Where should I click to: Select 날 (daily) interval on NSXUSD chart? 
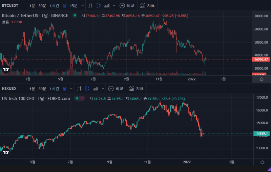pyautogui.click(x=64, y=89)
